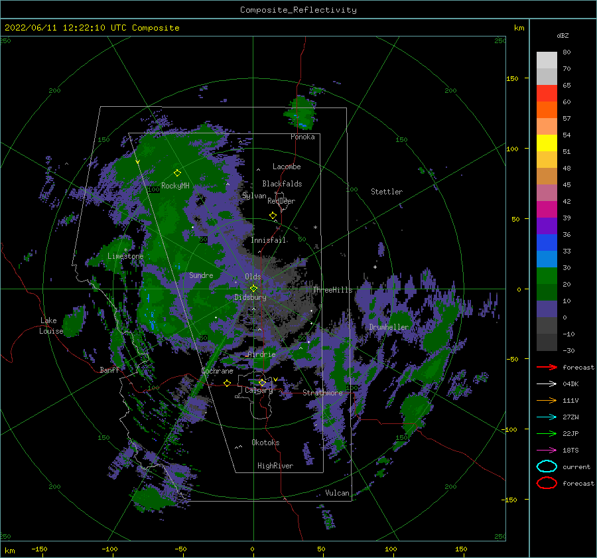Click the strong echo cell north of Ponoka
This screenshot has width=597, height=558.
302,113
